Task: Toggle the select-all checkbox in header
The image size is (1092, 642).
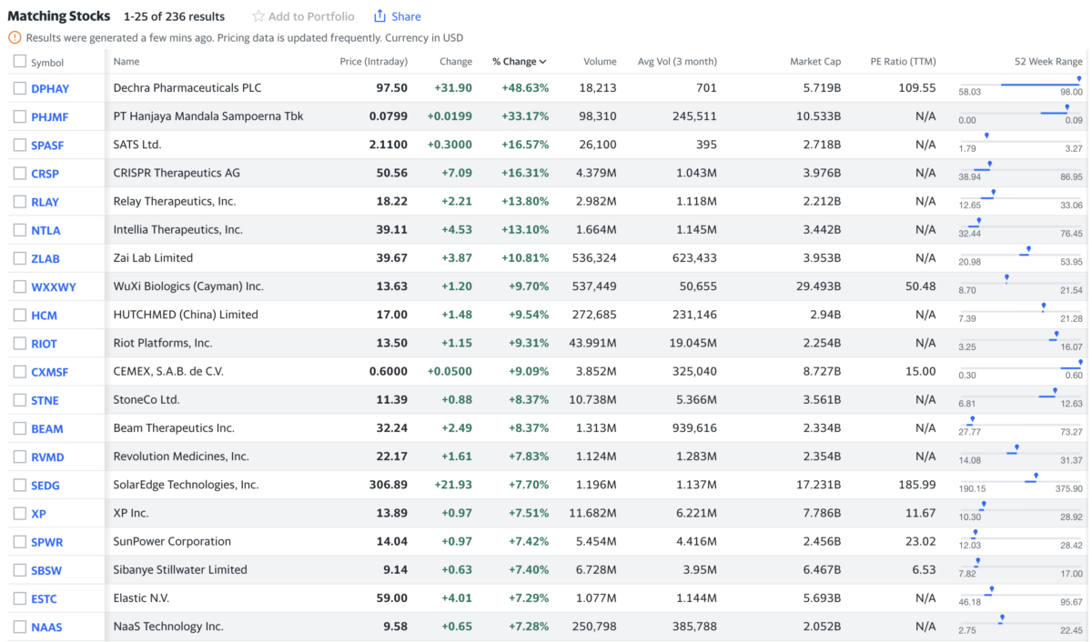Action: pos(20,62)
